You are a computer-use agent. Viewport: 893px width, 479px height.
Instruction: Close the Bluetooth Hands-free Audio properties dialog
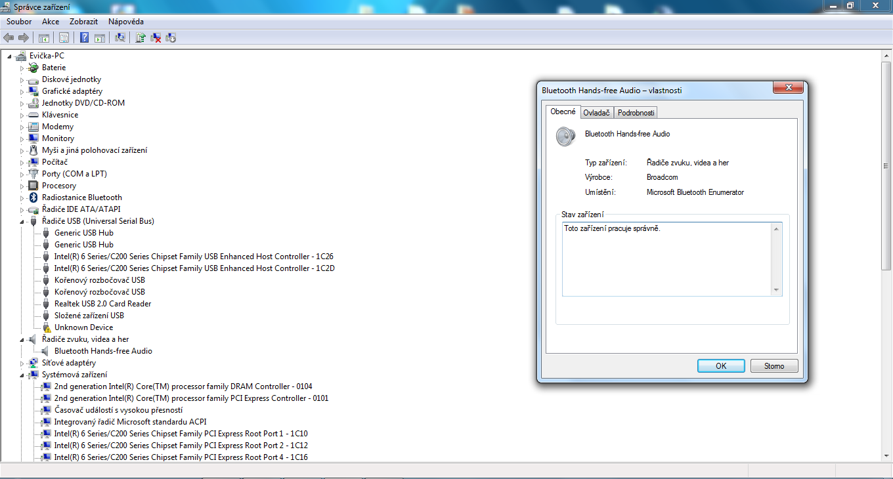pyautogui.click(x=789, y=88)
